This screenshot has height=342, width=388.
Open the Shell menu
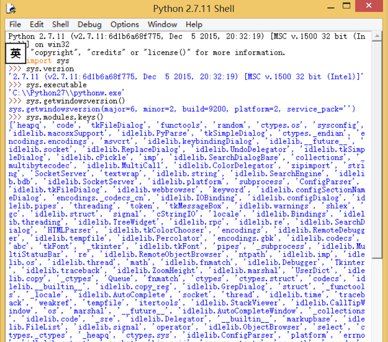point(61,24)
